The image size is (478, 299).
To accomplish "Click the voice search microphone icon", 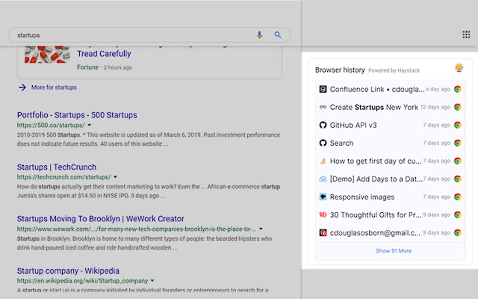I will click(x=259, y=35).
